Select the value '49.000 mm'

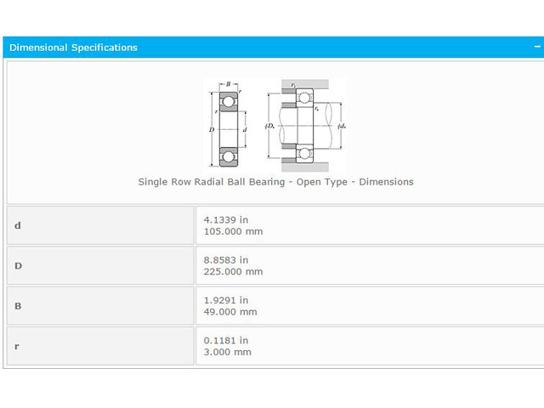pos(230,312)
